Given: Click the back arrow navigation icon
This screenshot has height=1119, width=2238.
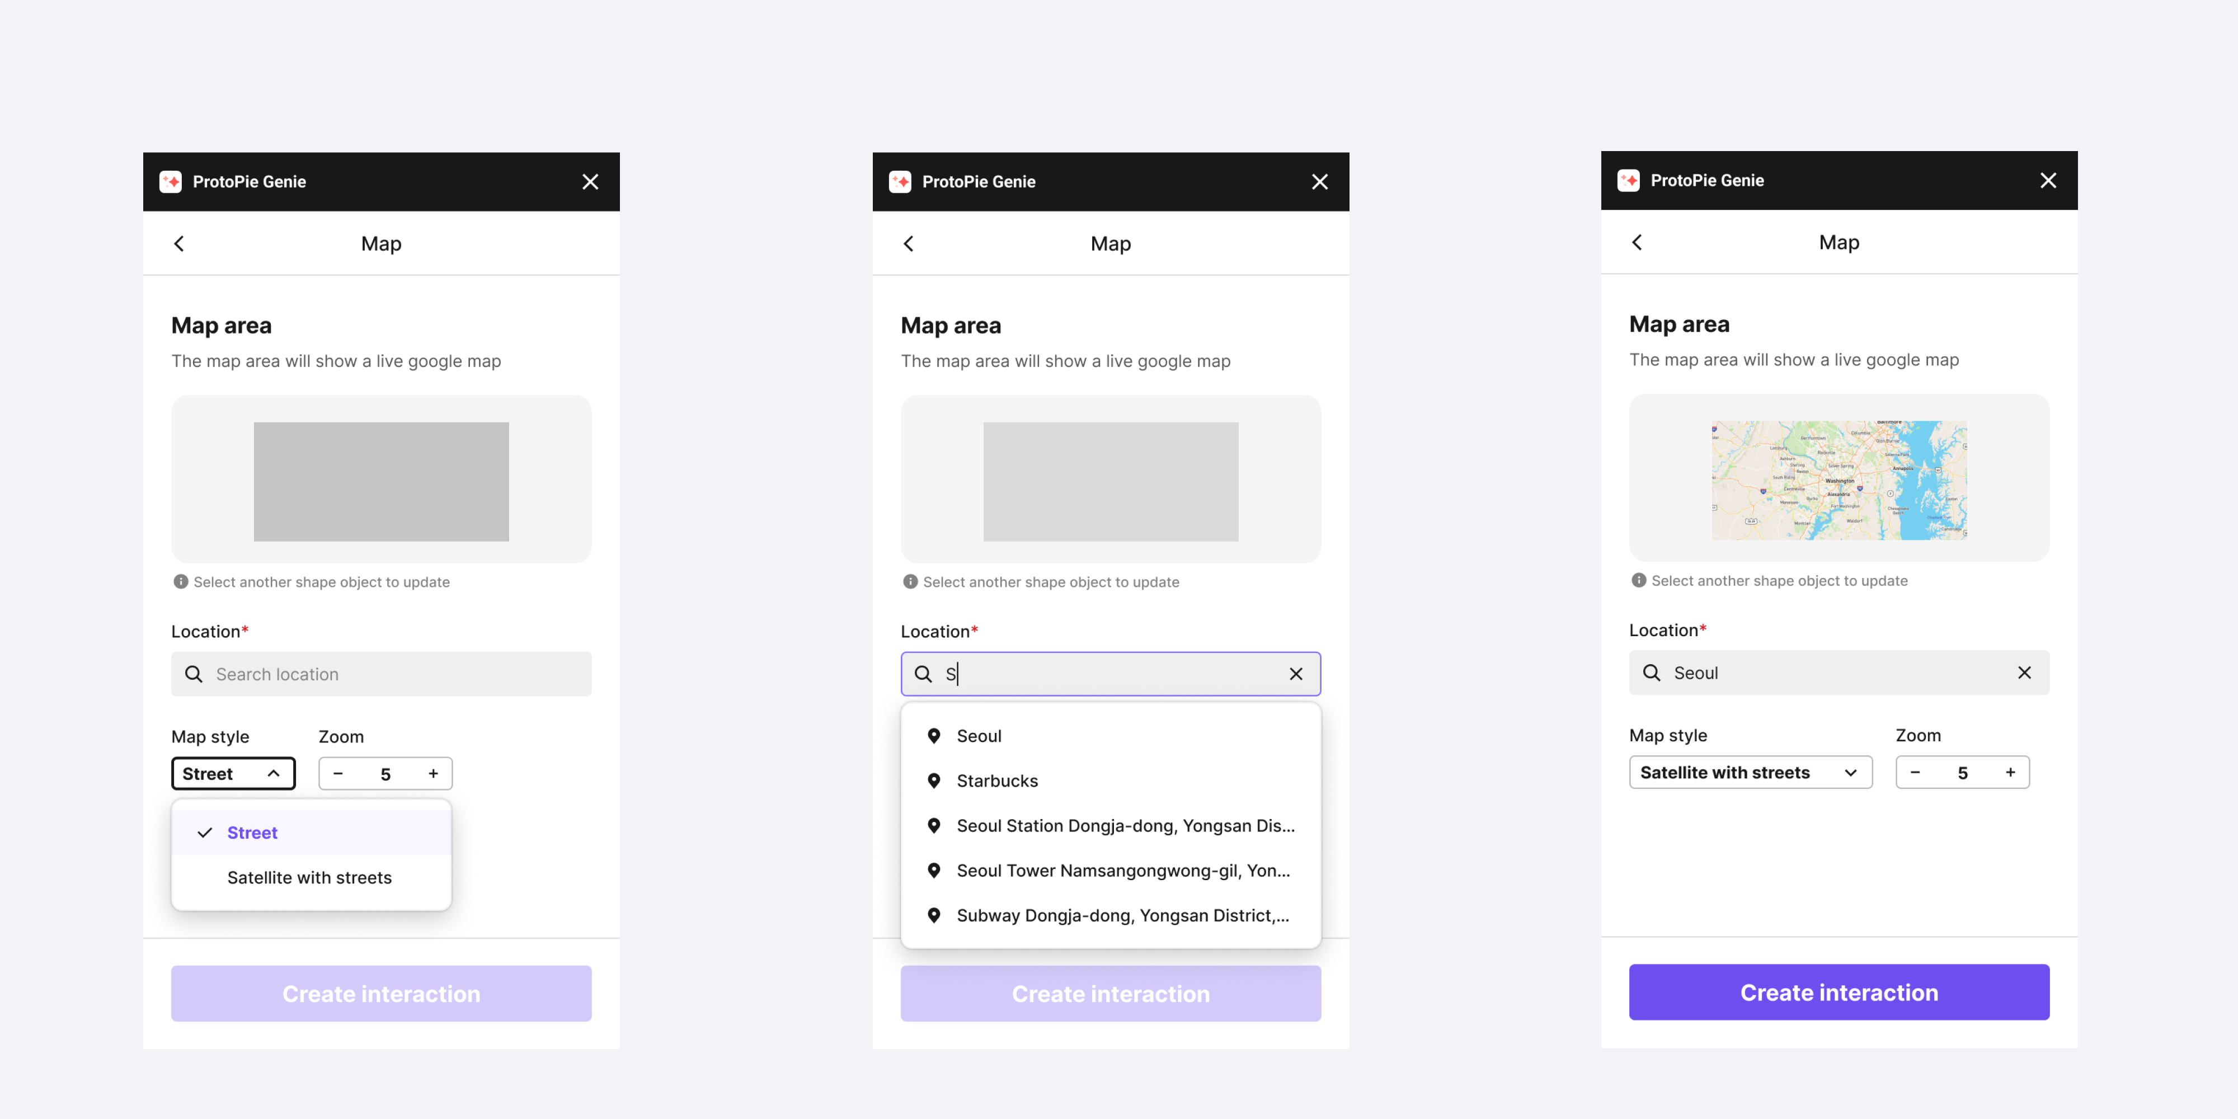Looking at the screenshot, I should (180, 243).
